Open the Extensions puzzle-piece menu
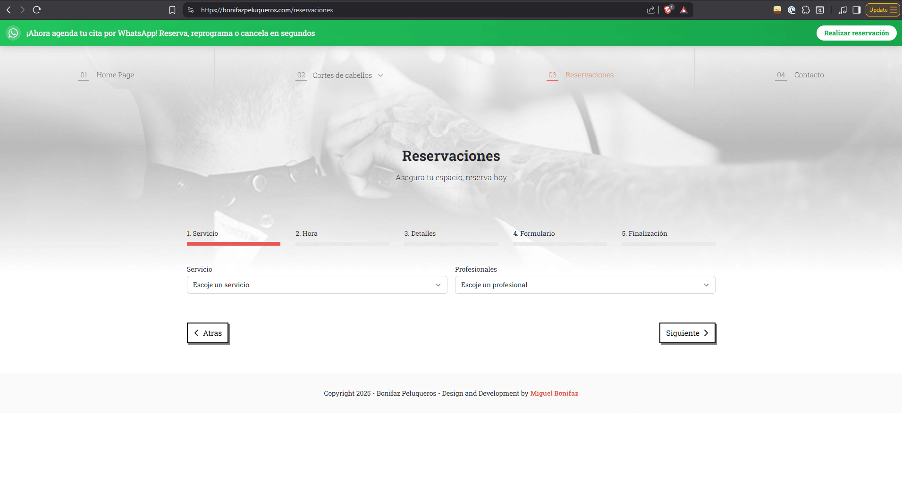 pyautogui.click(x=806, y=10)
